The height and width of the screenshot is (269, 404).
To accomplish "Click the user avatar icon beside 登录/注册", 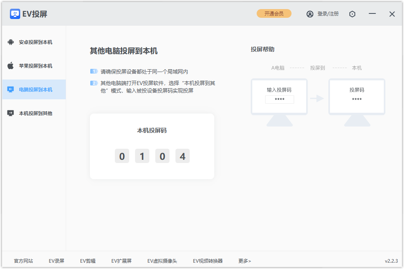I will pos(310,14).
